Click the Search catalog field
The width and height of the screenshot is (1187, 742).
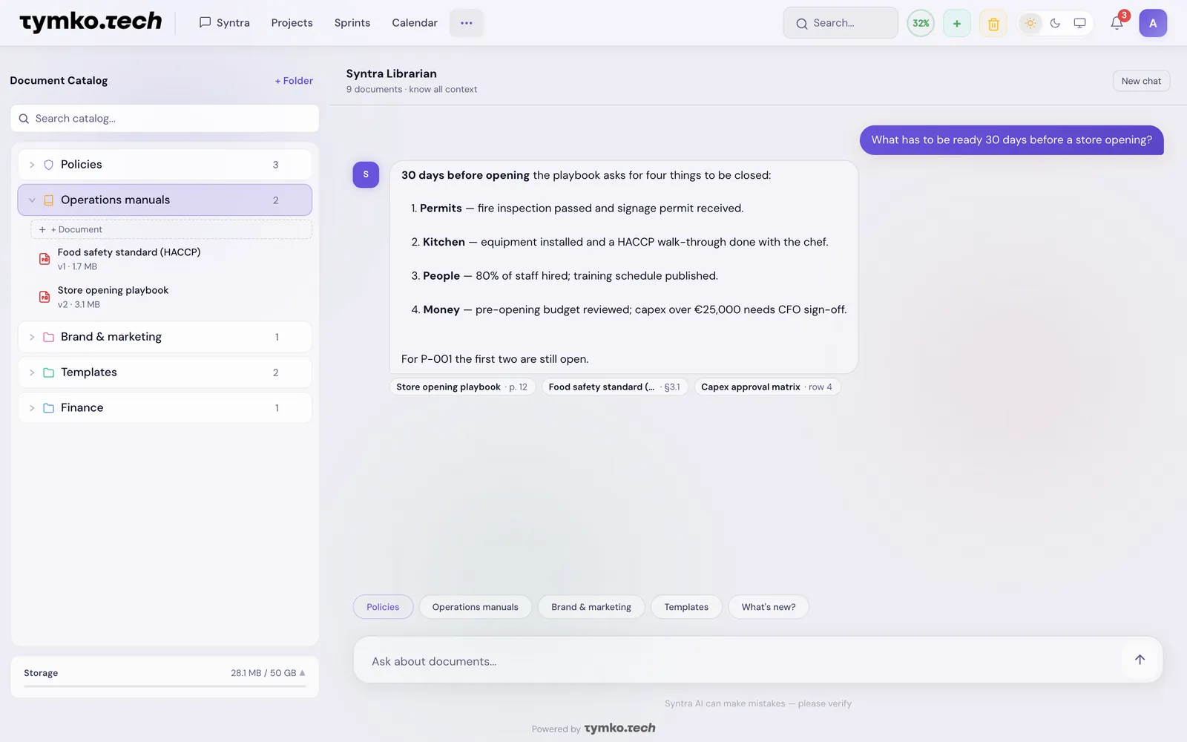point(165,119)
